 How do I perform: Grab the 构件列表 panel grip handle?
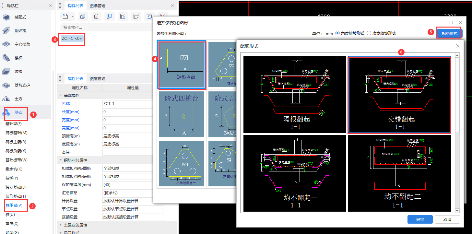pyautogui.click(x=60, y=6)
